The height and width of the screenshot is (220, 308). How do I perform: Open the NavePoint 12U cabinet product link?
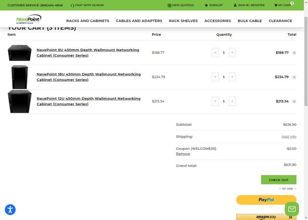pyautogui.click(x=89, y=102)
